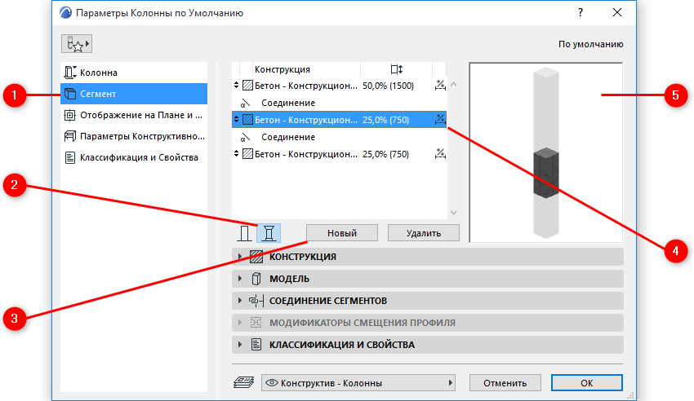Open the Favorites picker button

[77, 44]
